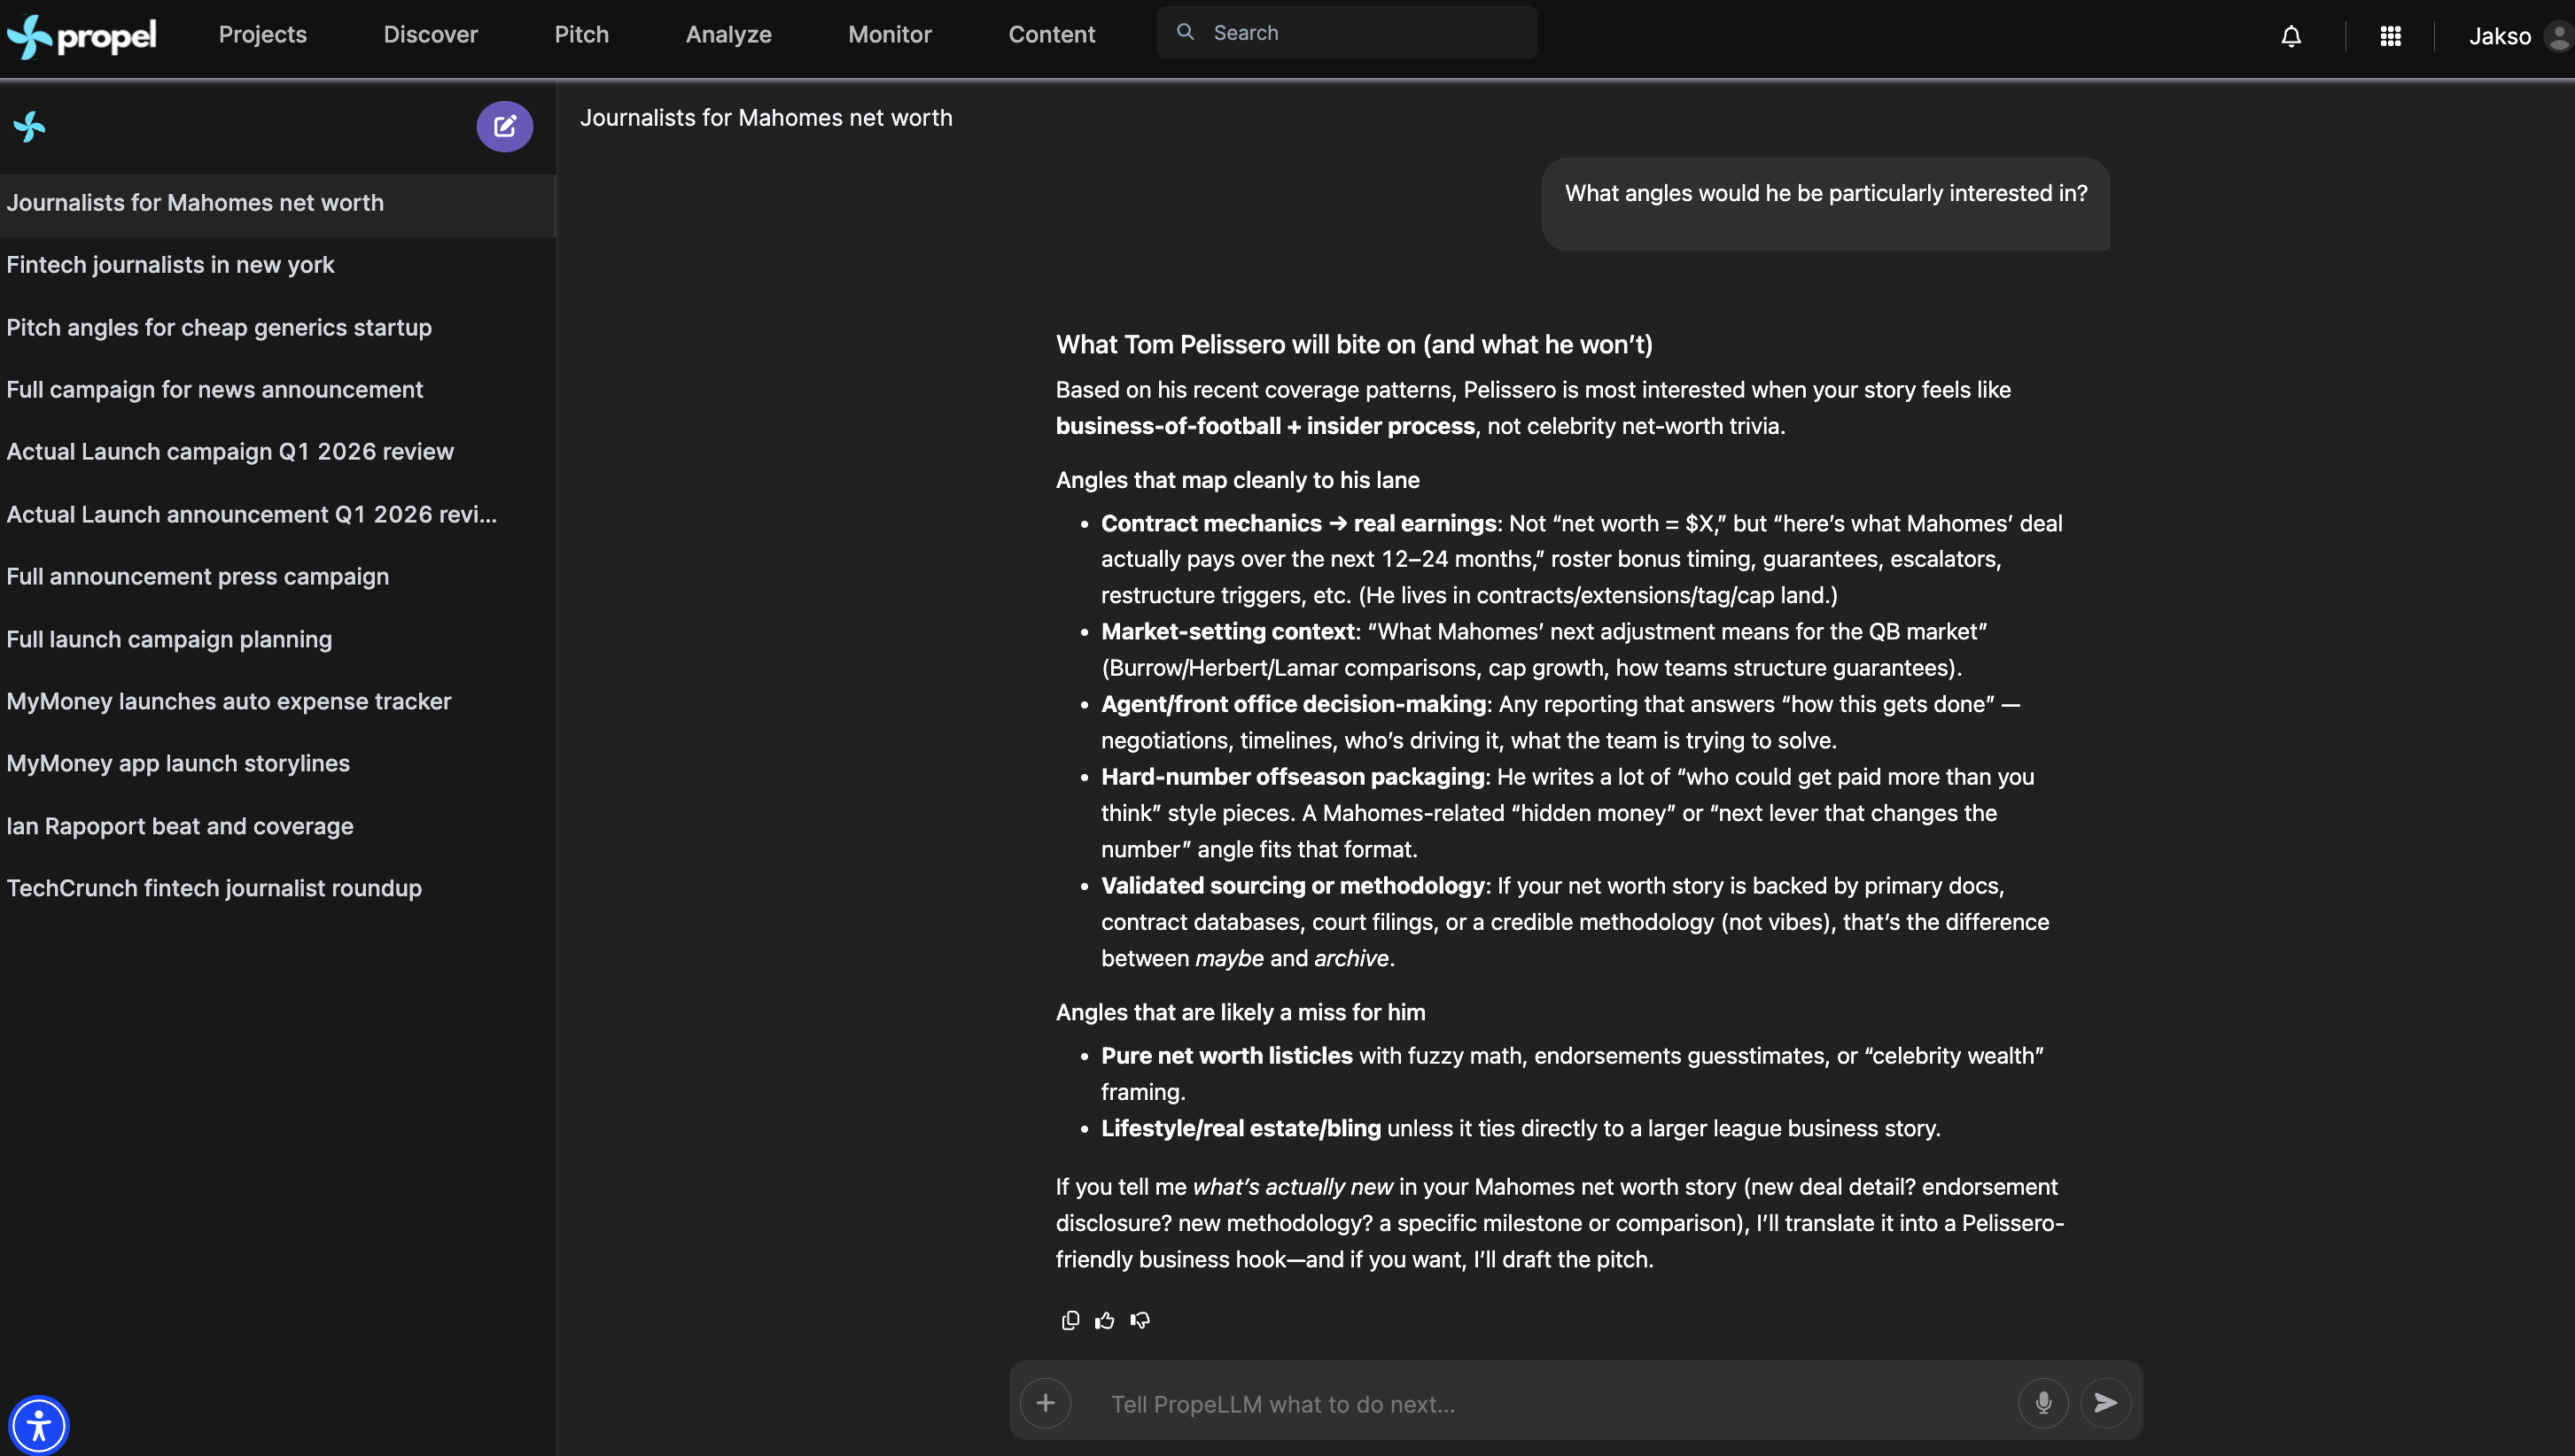Click the microphone voice input icon
This screenshot has height=1456, width=2575.
pyautogui.click(x=2042, y=1403)
